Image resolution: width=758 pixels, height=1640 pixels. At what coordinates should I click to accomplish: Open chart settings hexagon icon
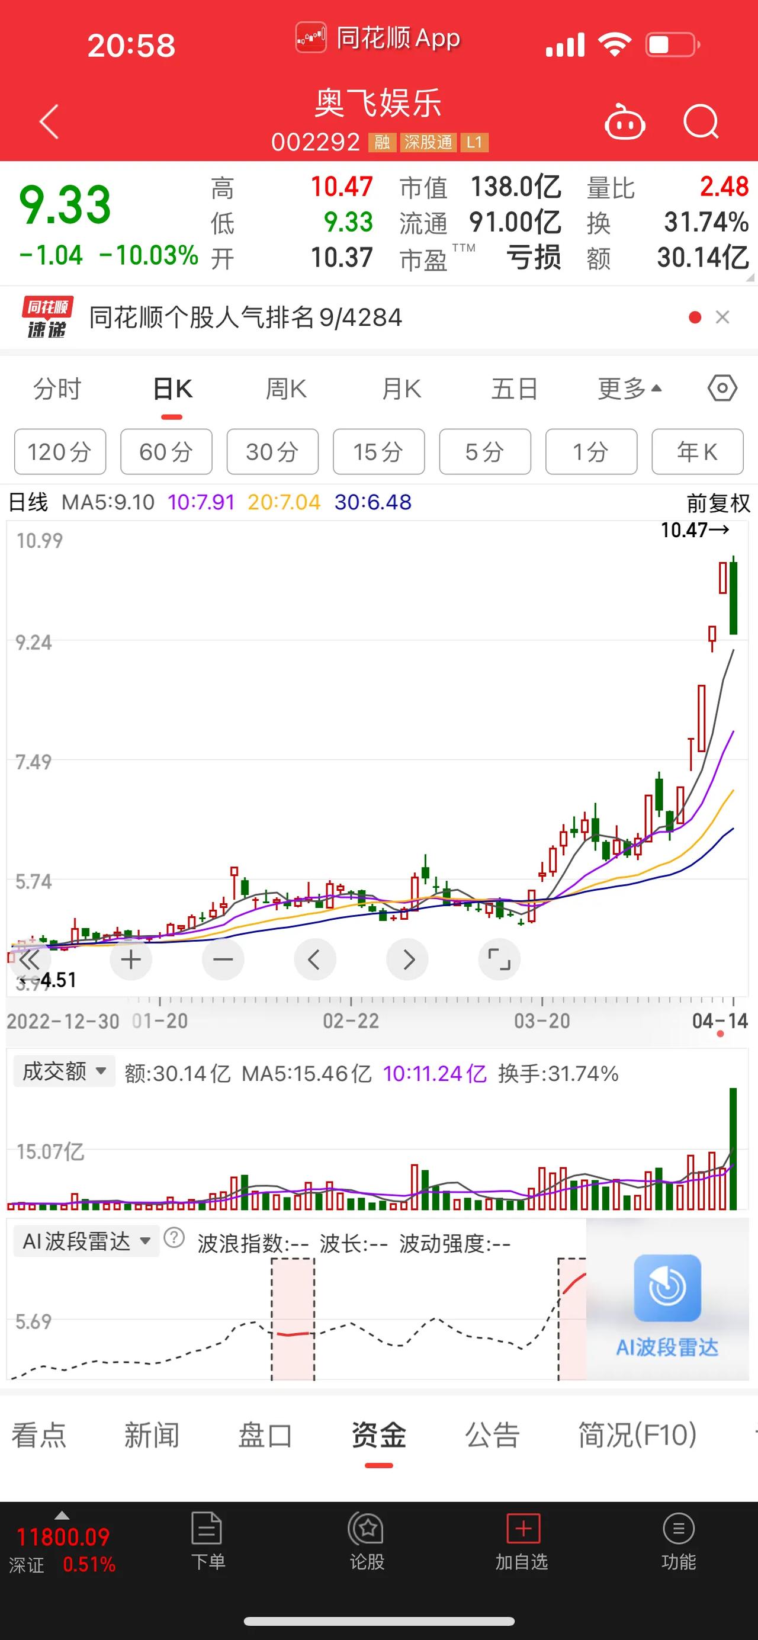click(722, 388)
